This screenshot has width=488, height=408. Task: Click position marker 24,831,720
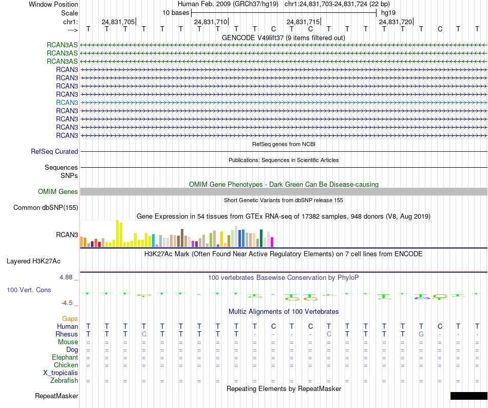396,22
